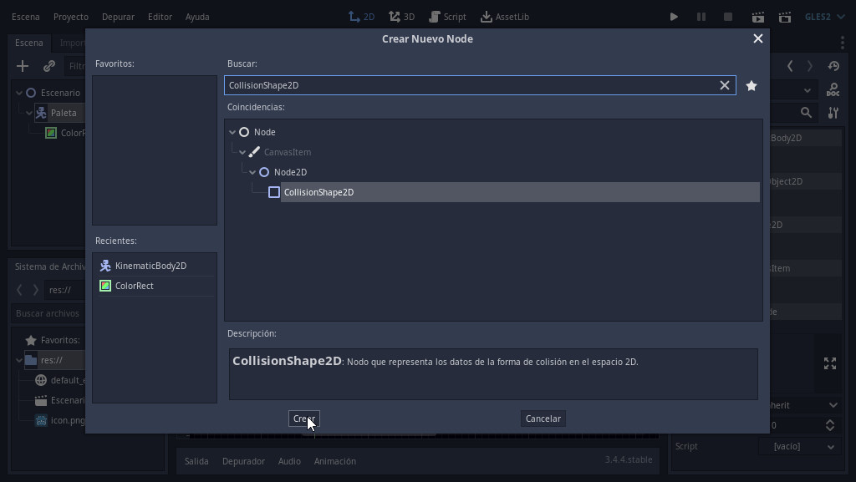
Task: Switch to the 3D workspace
Action: pyautogui.click(x=402, y=17)
